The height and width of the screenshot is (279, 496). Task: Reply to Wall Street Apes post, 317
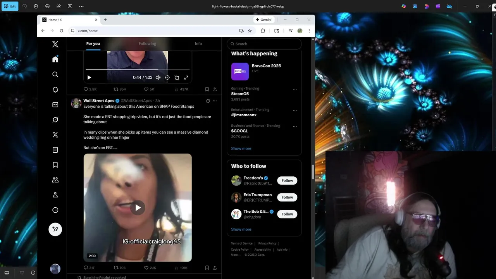tap(89, 268)
